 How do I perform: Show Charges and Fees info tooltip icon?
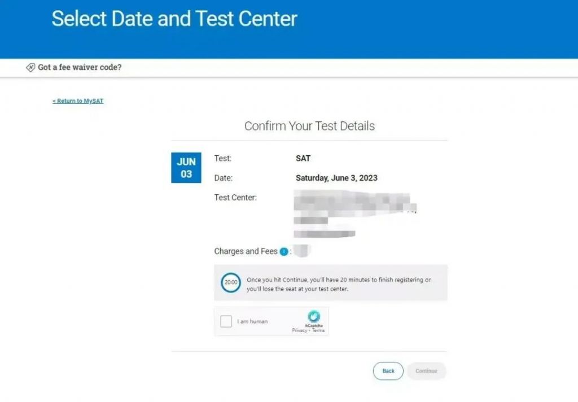tap(284, 252)
